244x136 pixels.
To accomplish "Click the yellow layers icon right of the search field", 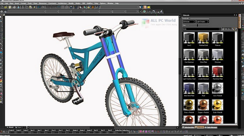I will tap(149, 7).
